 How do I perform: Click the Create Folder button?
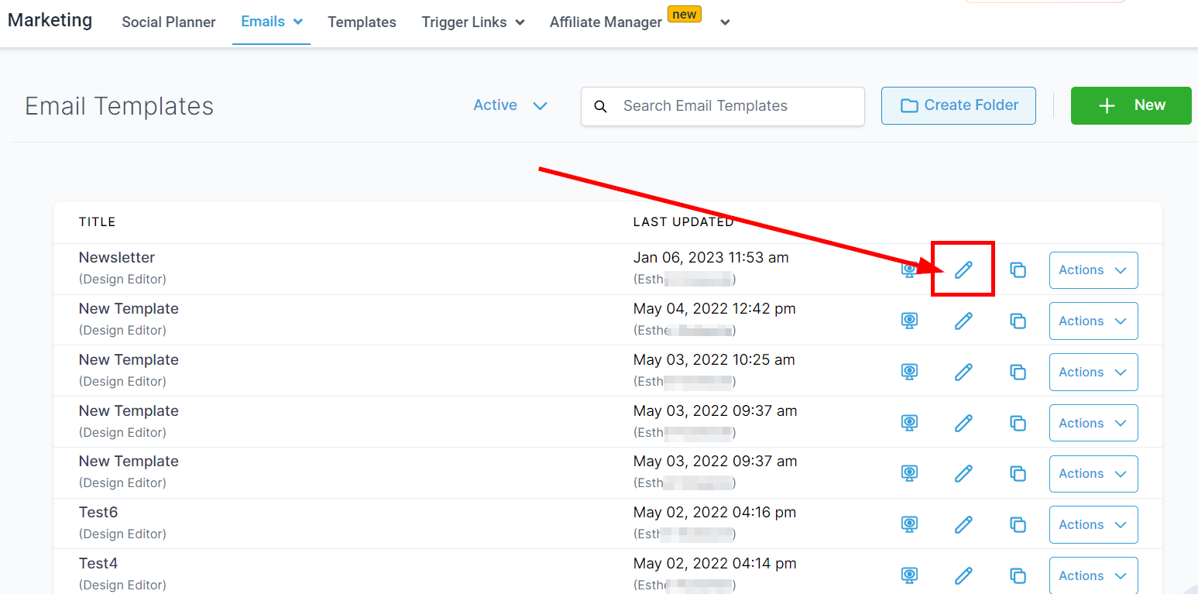click(x=958, y=105)
